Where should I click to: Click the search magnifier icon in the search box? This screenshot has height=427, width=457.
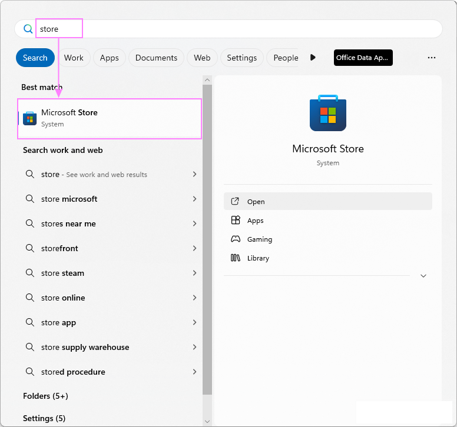(28, 29)
